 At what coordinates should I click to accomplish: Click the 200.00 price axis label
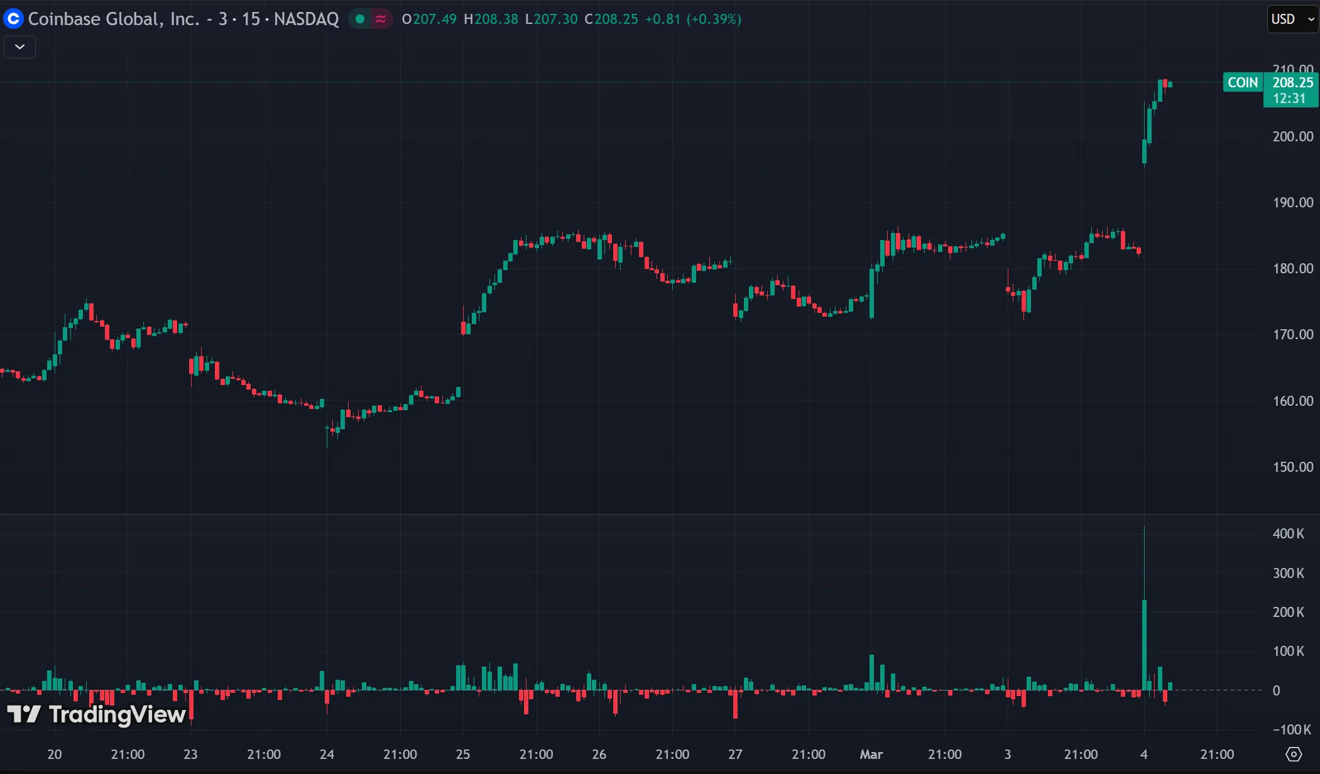click(x=1292, y=136)
